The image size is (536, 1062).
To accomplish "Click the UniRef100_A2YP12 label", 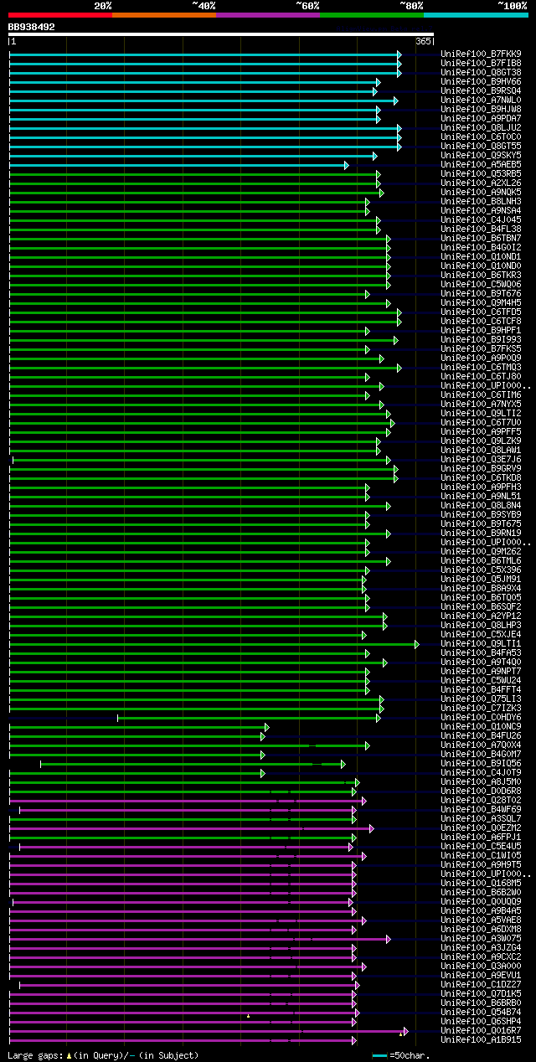I will pyautogui.click(x=481, y=616).
